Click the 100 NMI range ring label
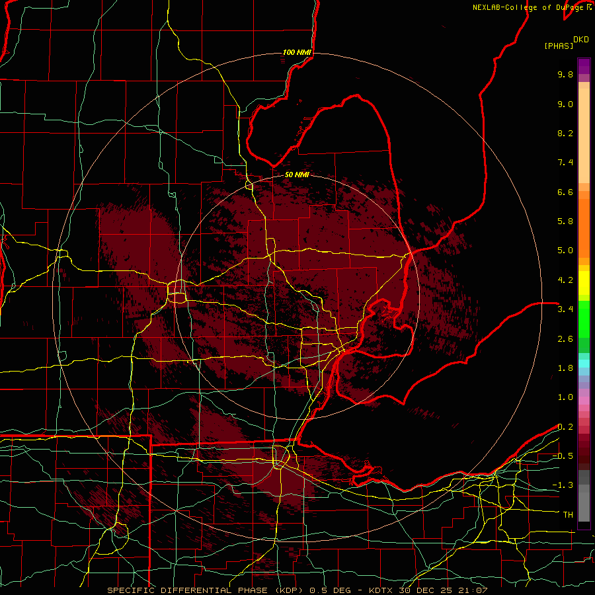595x595 pixels. [297, 52]
